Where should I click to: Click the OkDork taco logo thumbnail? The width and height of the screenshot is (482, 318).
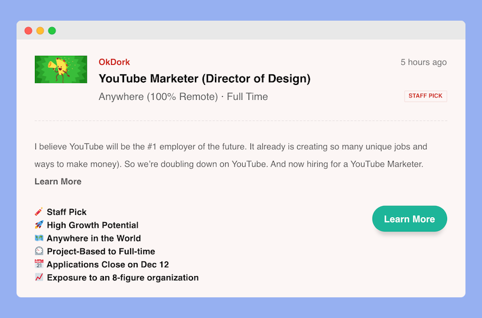pyautogui.click(x=61, y=70)
